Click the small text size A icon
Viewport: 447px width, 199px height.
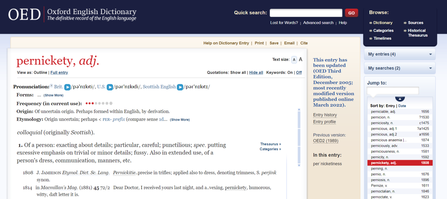coord(294,60)
